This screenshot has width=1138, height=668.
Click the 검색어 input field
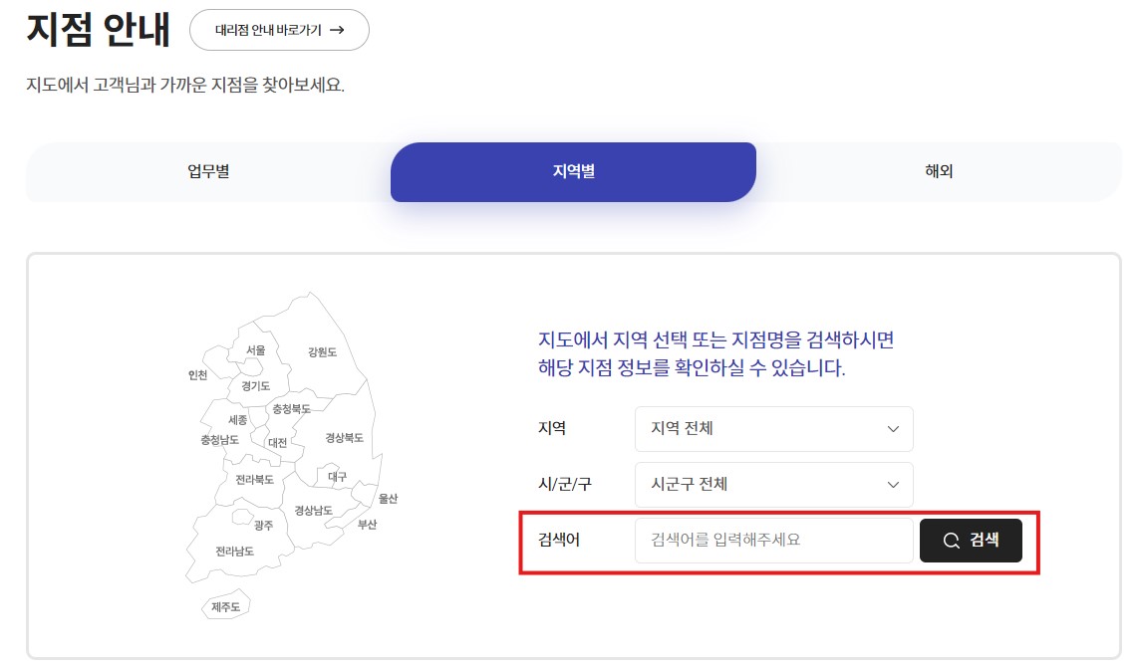[x=774, y=541]
